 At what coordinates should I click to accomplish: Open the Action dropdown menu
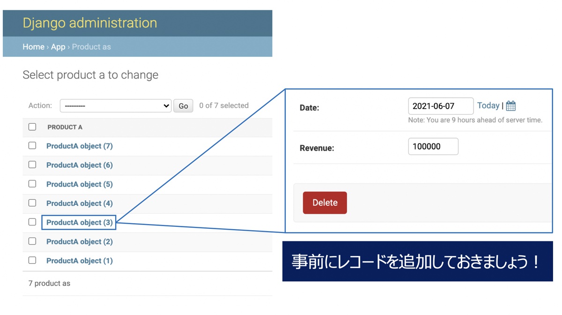(115, 106)
